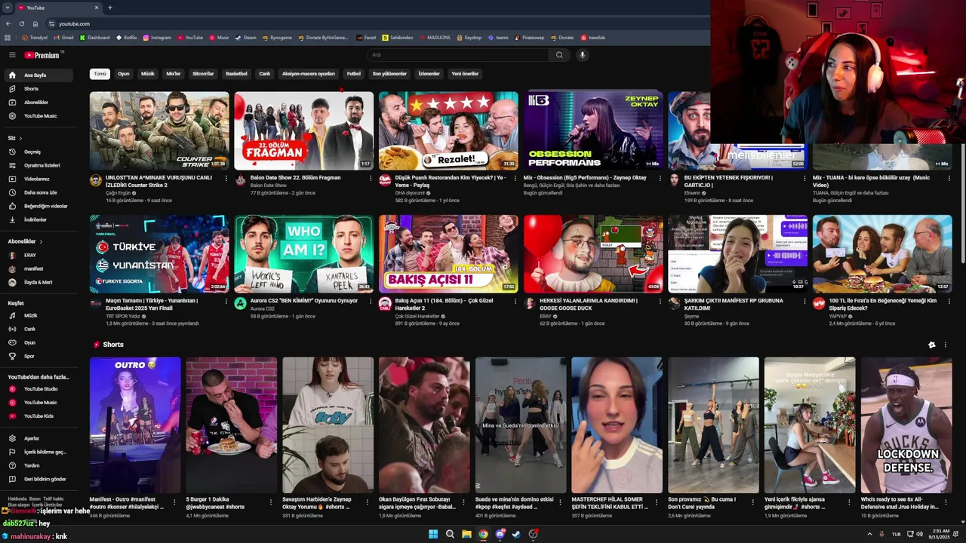Image resolution: width=966 pixels, height=543 pixels.
Task: Open YouTube Studio in the sidebar
Action: click(39, 389)
